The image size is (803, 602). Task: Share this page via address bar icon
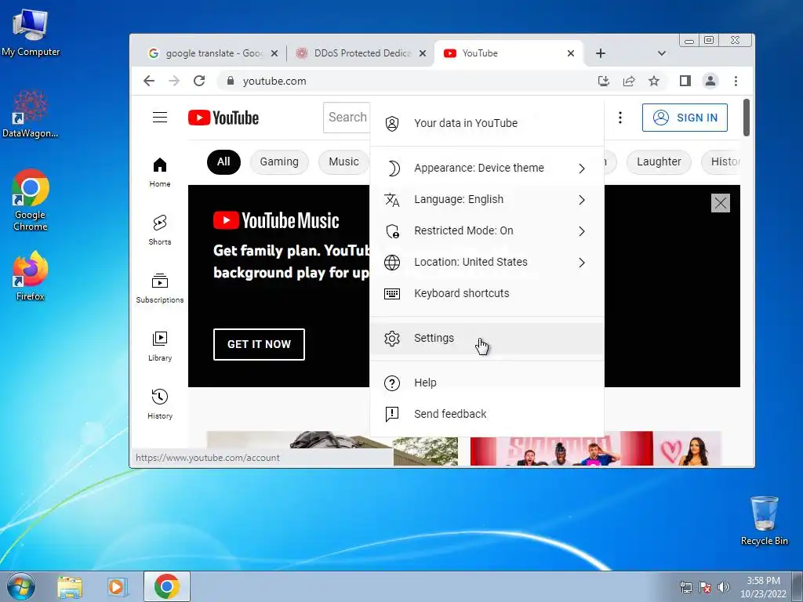coord(629,81)
